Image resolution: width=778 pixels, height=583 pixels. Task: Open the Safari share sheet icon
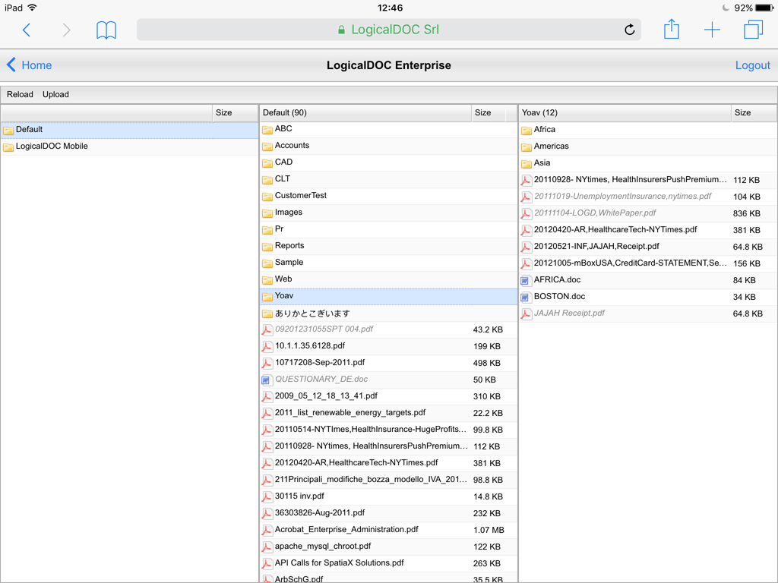(672, 29)
